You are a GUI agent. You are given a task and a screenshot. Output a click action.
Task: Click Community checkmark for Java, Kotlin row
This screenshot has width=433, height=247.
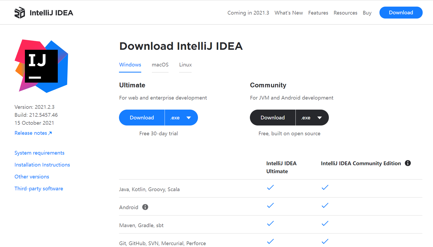click(325, 187)
